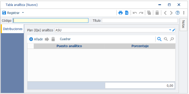Click the undo arrow icon
Viewport: 189px width, 94px height.
pyautogui.click(x=135, y=13)
